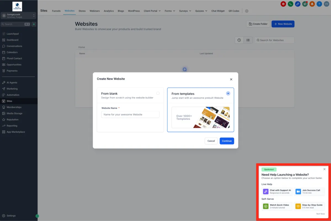331x221 pixels.
Task: Click the Over 1000+ Templates thumbnail
Action: 201,117
